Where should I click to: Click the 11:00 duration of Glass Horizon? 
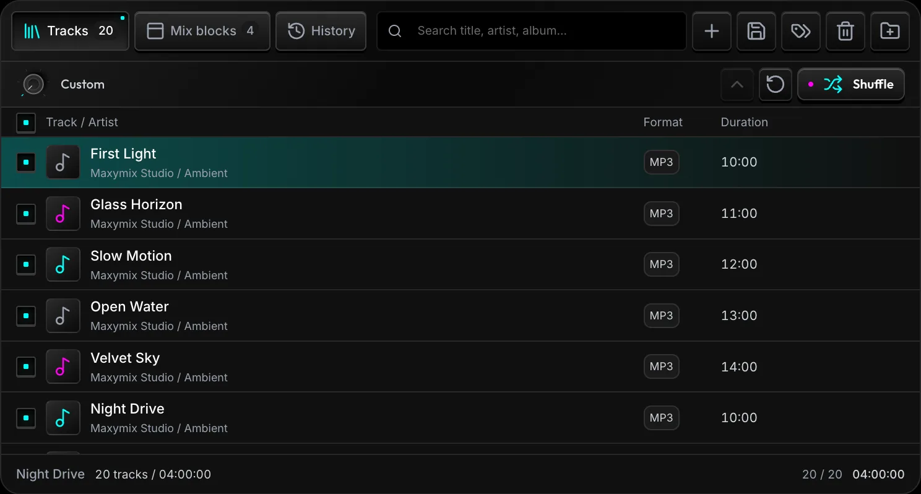[x=739, y=214]
